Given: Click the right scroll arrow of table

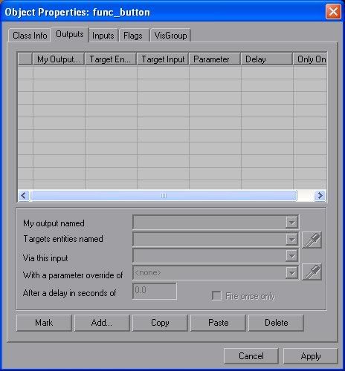Looking at the screenshot, I should coord(320,196).
